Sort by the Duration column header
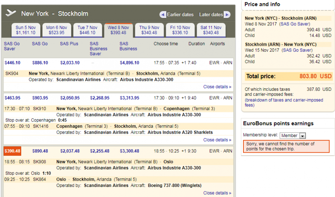Viewport: 335px width, 197px height. (x=197, y=44)
